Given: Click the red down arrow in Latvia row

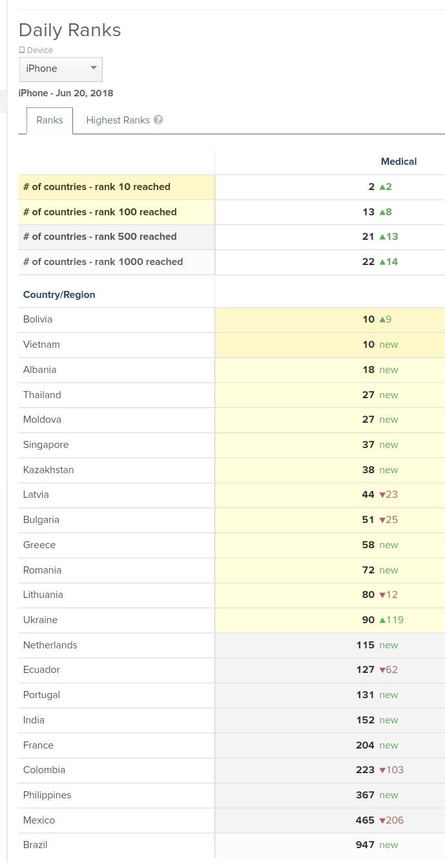Looking at the screenshot, I should 382,495.
